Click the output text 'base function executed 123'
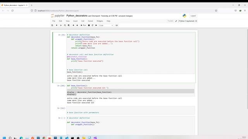248x139 pixels. 81,103
